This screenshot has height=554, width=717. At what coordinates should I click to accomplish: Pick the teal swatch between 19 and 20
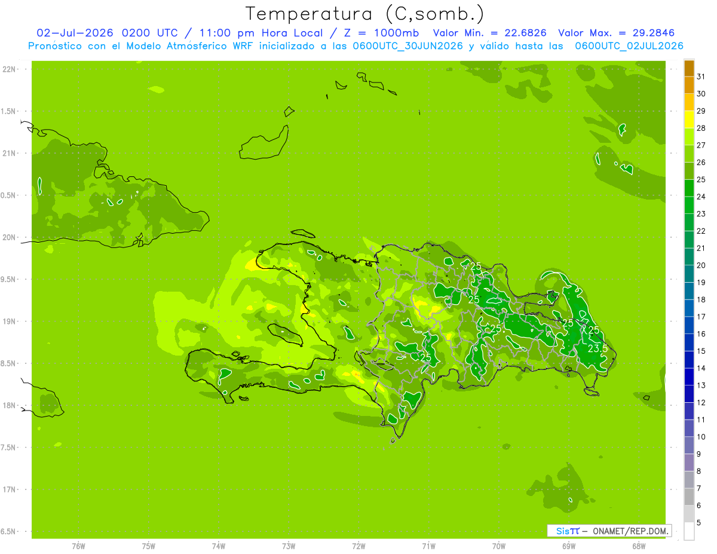click(689, 274)
